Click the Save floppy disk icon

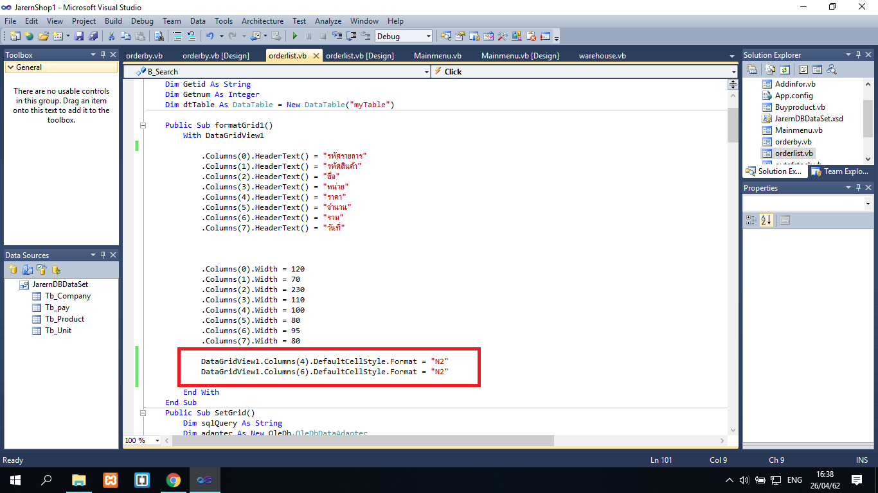point(79,36)
